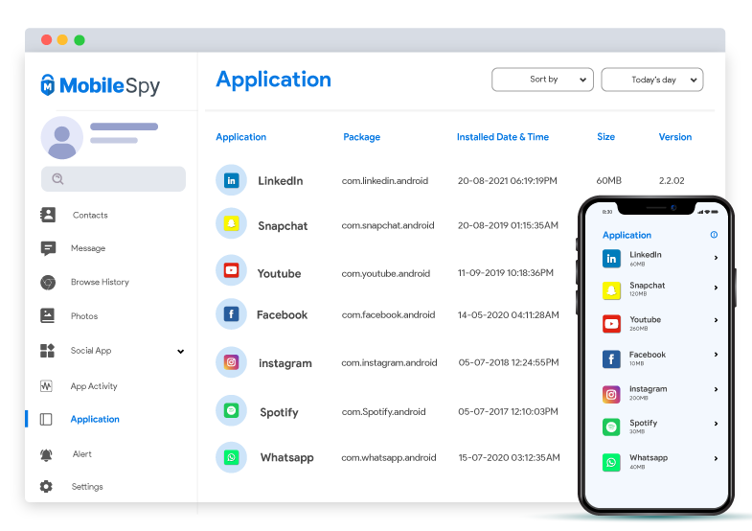Click com.linkedin.android package text
Image resolution: width=752 pixels, height=531 pixels.
(385, 181)
